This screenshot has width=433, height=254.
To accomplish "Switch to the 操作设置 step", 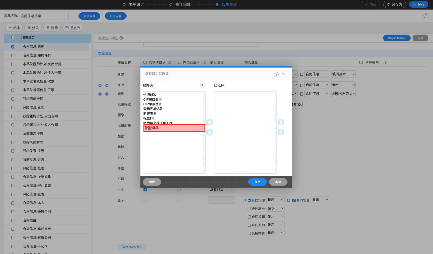I will point(183,4).
